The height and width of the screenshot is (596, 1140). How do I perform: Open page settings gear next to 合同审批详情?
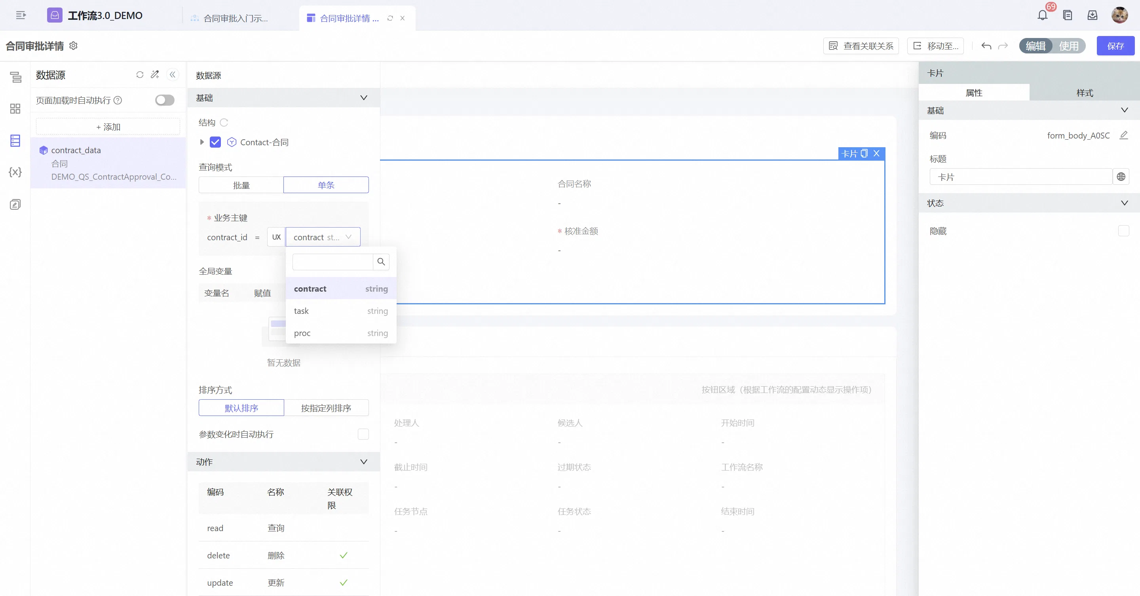pyautogui.click(x=74, y=46)
